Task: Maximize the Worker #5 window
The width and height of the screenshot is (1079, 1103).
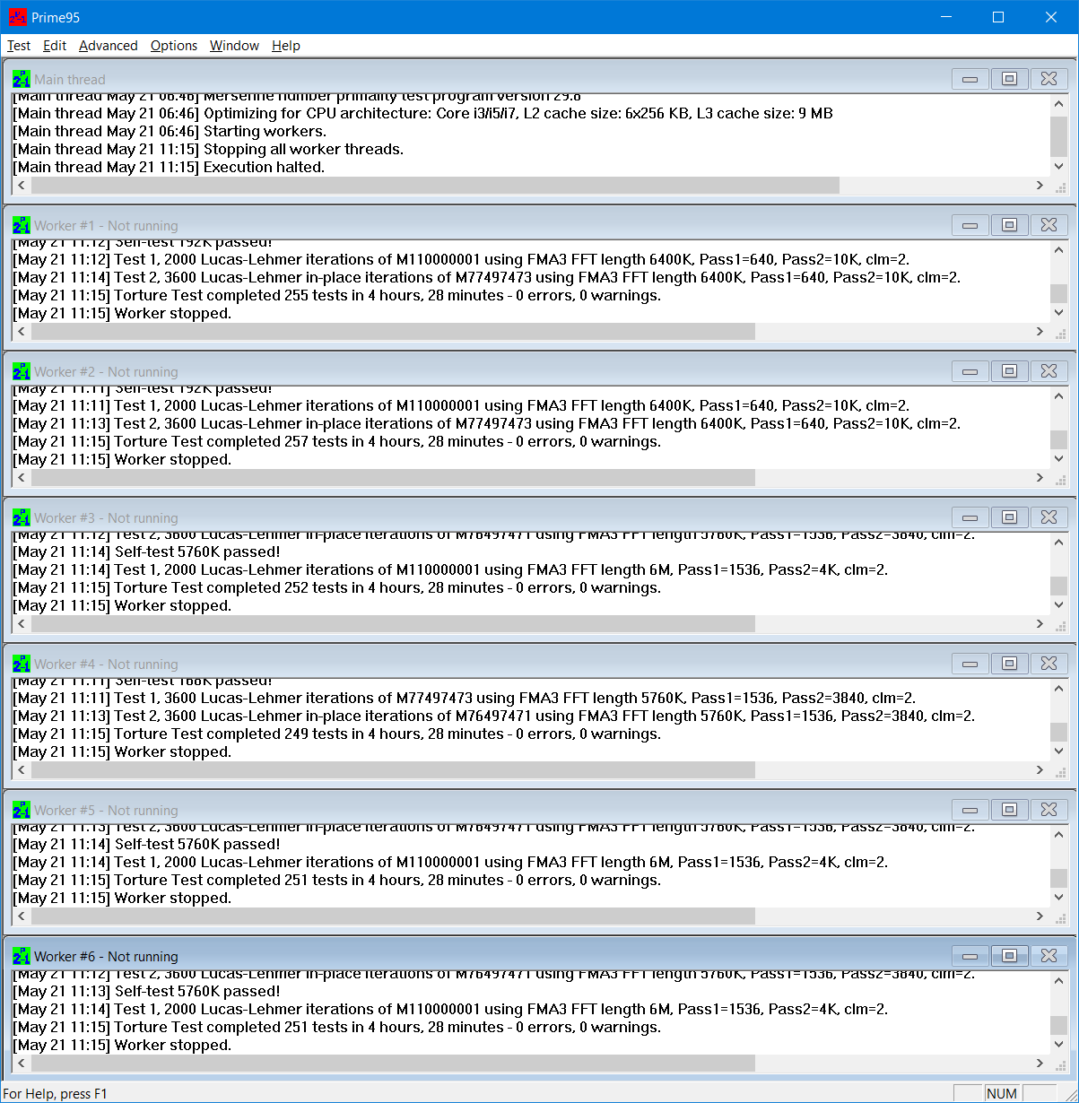Action: coord(1009,810)
